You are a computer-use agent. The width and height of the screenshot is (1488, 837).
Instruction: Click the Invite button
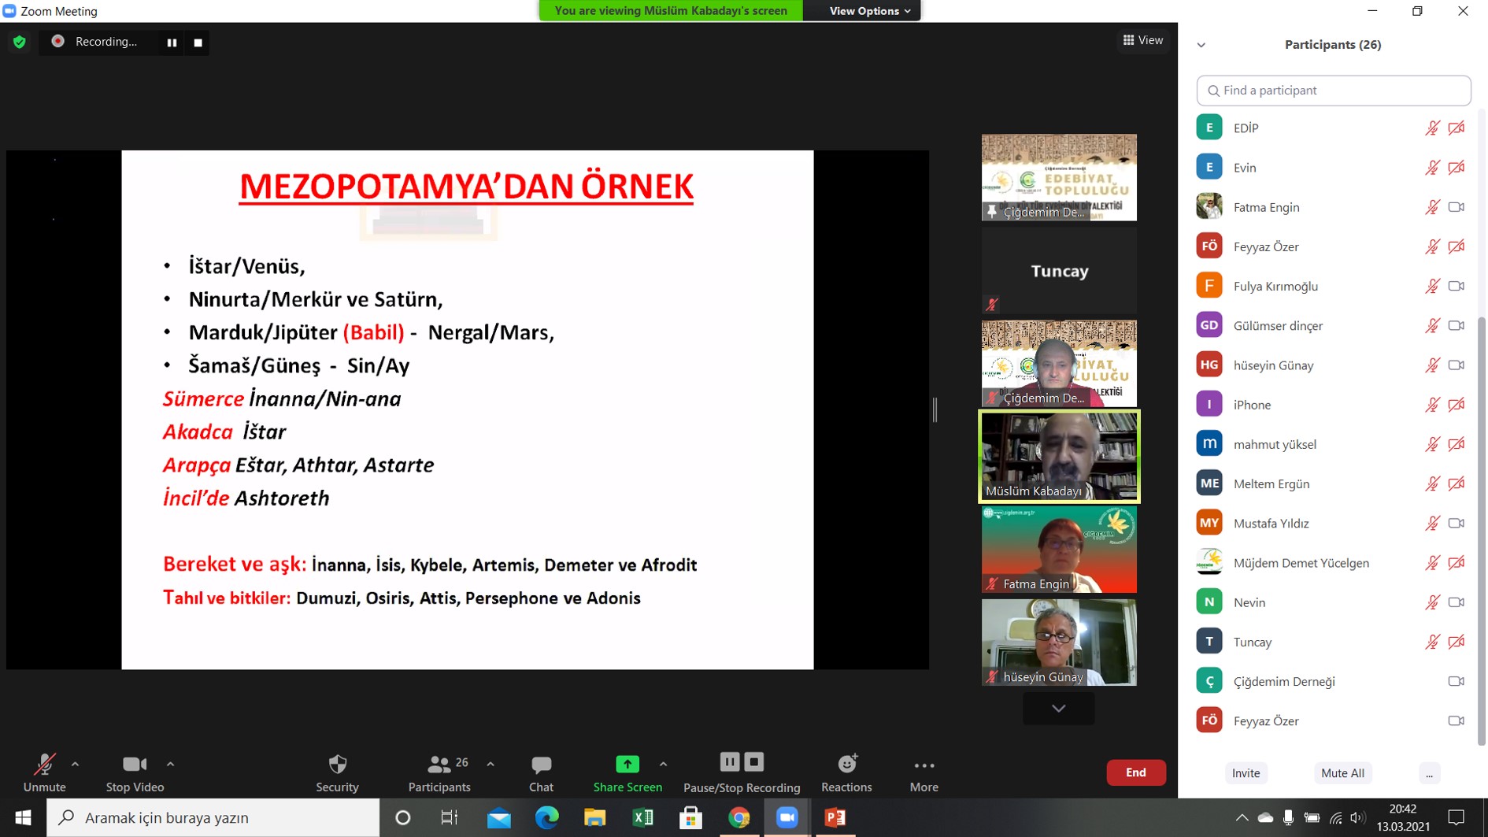[1246, 773]
